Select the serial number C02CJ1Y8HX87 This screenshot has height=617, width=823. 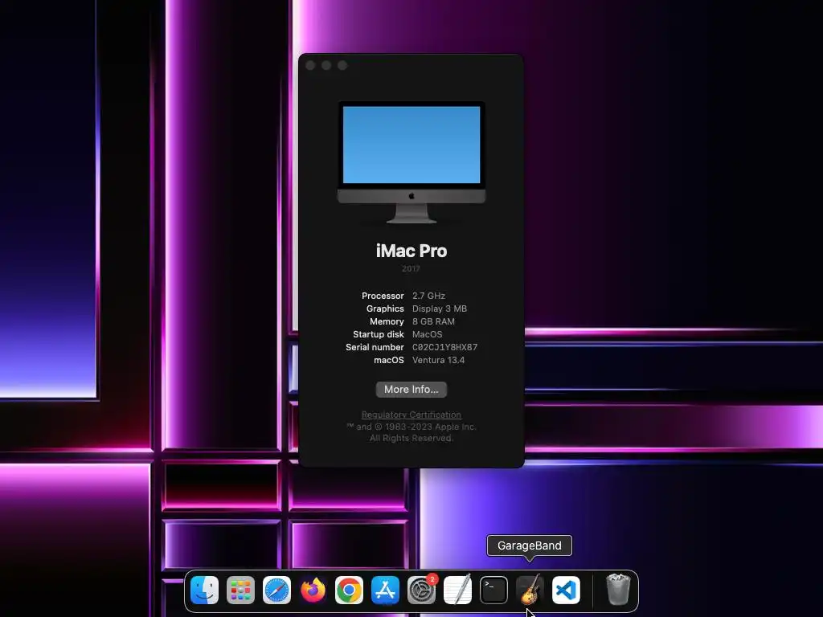pos(445,347)
